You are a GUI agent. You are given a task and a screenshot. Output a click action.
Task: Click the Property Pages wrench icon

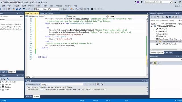[x=159, y=63]
